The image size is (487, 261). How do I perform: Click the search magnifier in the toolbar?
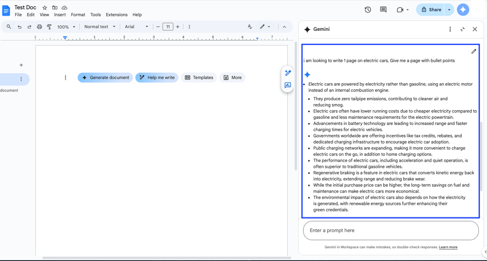[9, 27]
